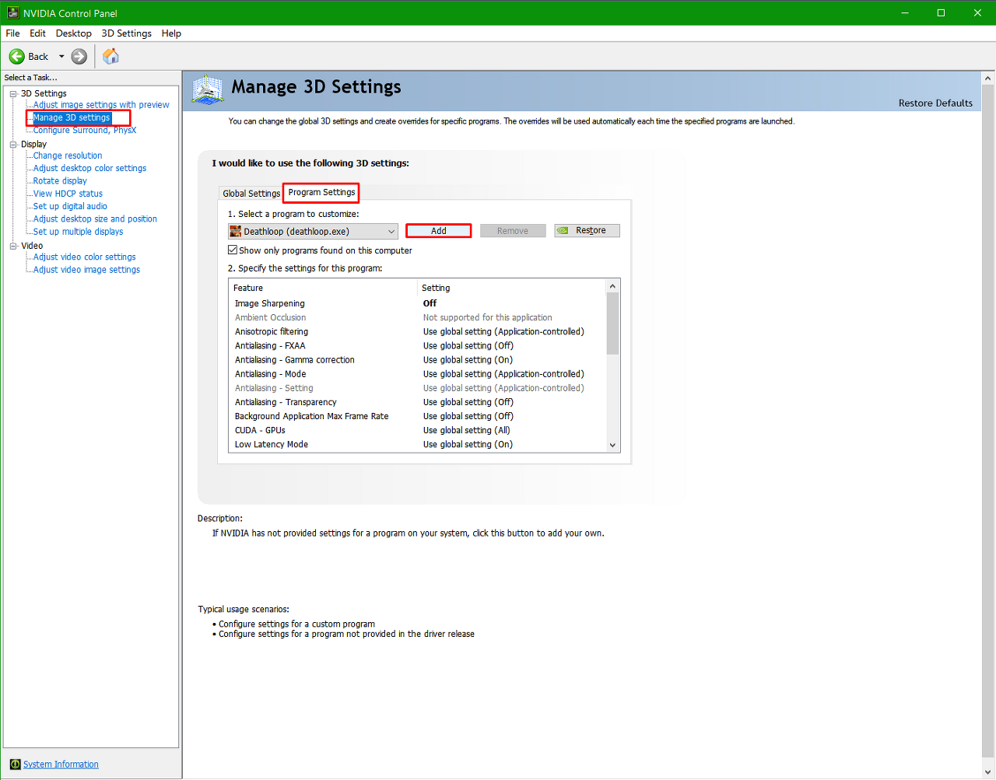
Task: Open the Edit menu
Action: pos(37,33)
